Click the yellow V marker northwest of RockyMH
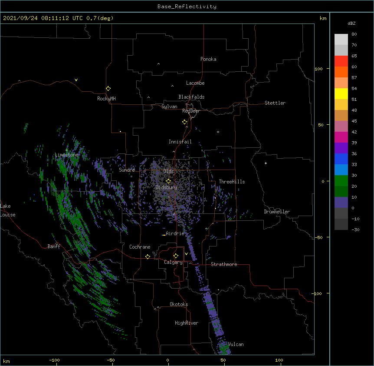This screenshot has height=366, width=374. click(76, 80)
